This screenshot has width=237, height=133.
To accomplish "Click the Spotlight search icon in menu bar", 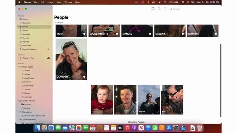I will [x=188, y=2].
